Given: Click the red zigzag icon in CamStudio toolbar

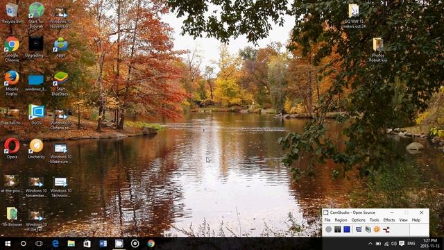Looking at the screenshot, I should click(x=386, y=229).
